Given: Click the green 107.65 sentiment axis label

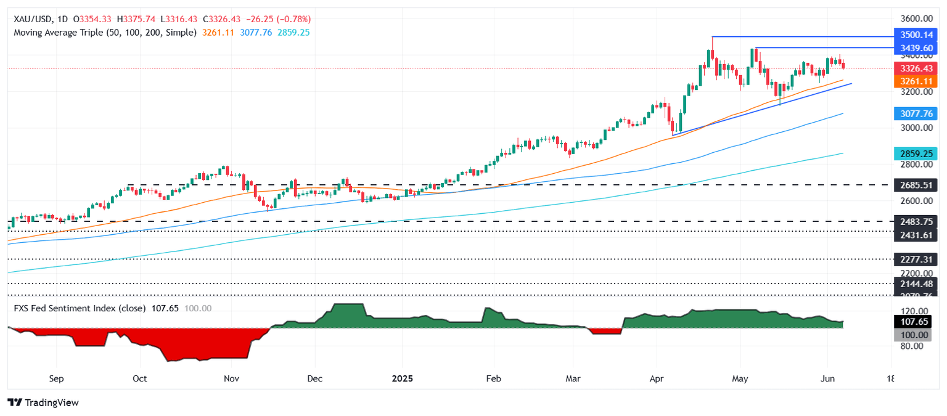Looking at the screenshot, I should click(x=915, y=322).
